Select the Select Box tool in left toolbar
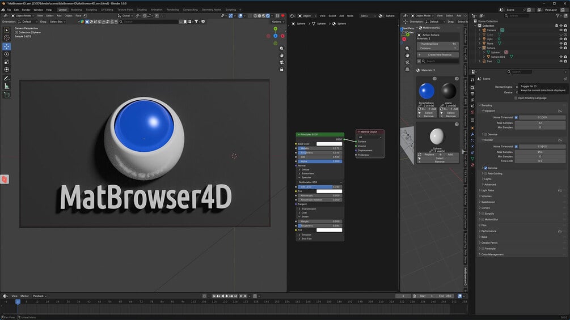Screen dimensions: 570x320 point(7,30)
